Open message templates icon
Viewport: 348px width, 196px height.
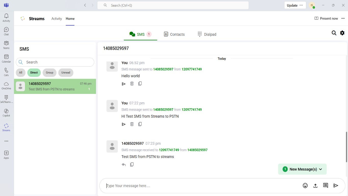click(326, 186)
